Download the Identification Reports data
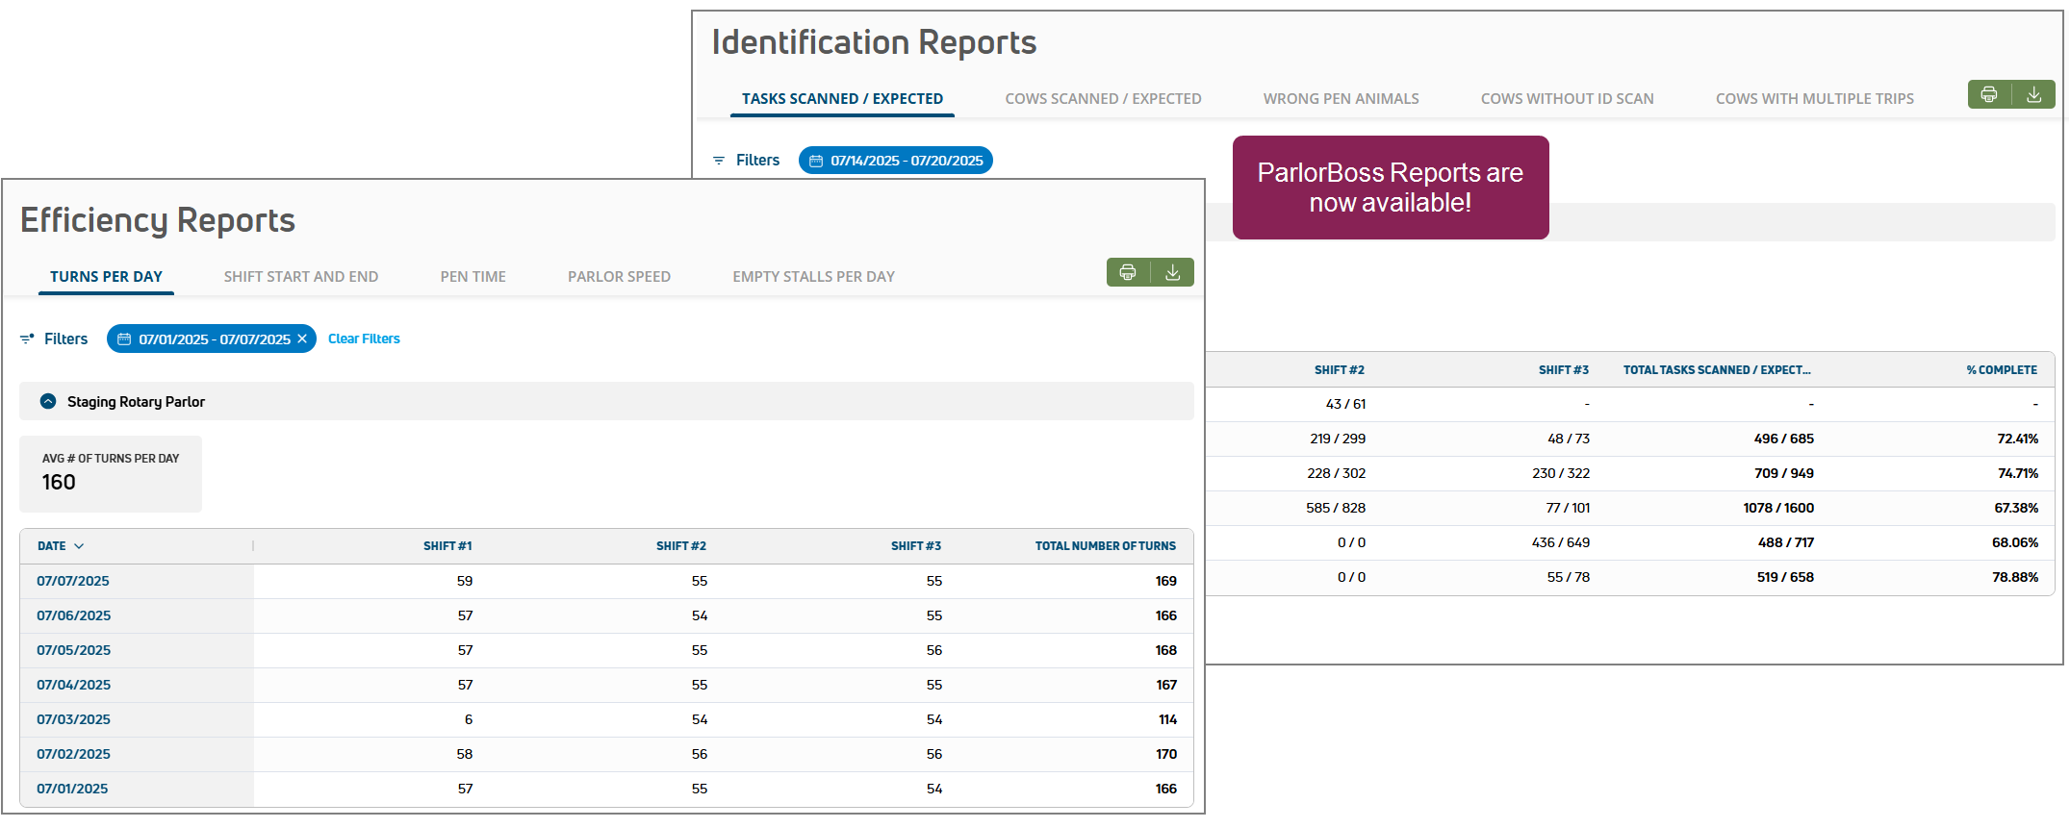Viewport: 2070px width, 828px height. 2033,95
